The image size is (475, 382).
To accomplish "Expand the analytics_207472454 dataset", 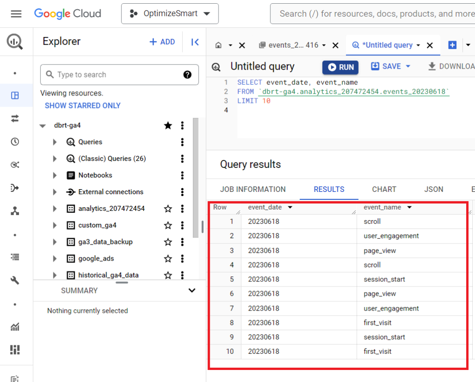I will [54, 208].
